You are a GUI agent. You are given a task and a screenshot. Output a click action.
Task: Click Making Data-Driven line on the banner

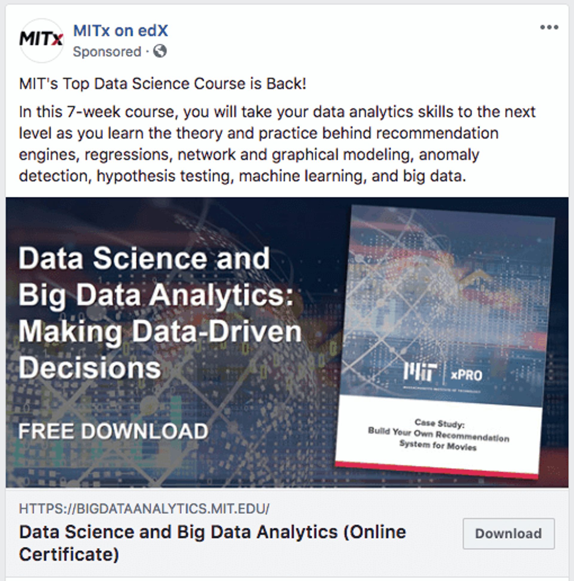tap(160, 331)
